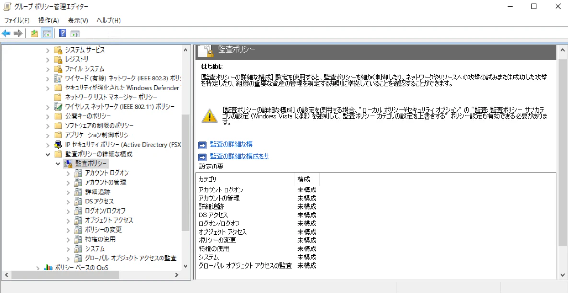Click the blue Back arrow in toolbar
The height and width of the screenshot is (293, 568).
click(x=6, y=34)
